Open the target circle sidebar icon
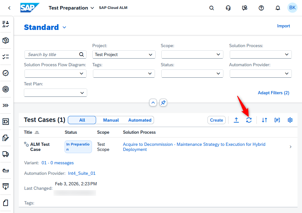The height and width of the screenshot is (213, 302). click(6, 89)
